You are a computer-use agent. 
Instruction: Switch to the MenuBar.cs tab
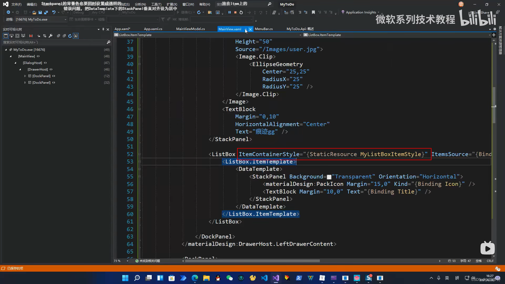point(264,29)
